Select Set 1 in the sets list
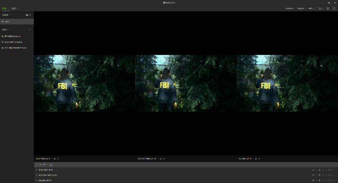Viewport: 338px width, 183px height. pyautogui.click(x=17, y=22)
